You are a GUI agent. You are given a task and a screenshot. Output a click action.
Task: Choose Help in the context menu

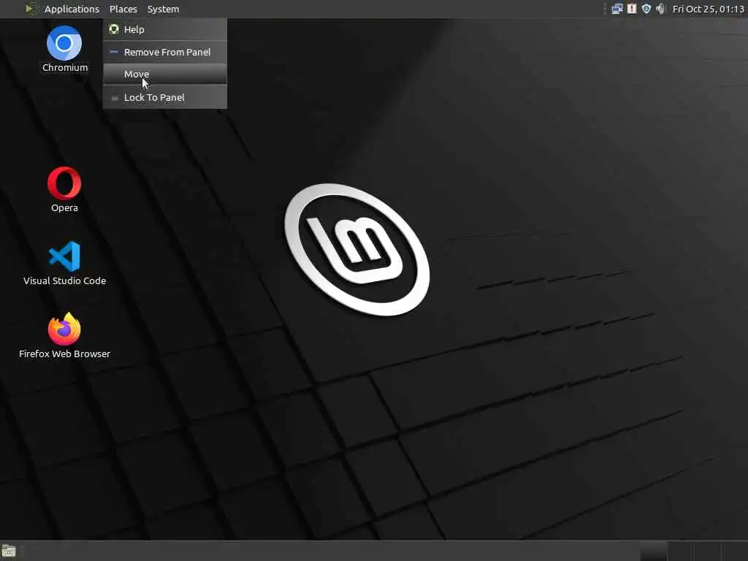point(165,29)
